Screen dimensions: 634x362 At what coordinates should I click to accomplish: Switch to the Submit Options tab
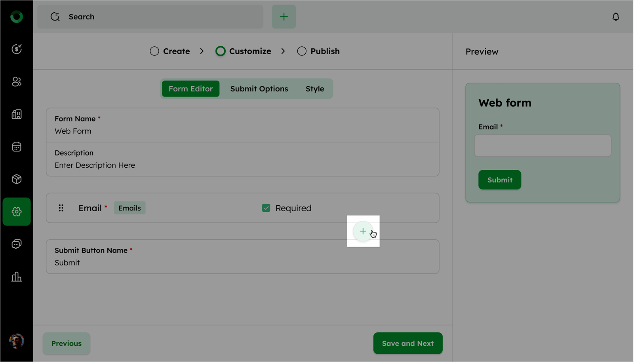tap(259, 89)
